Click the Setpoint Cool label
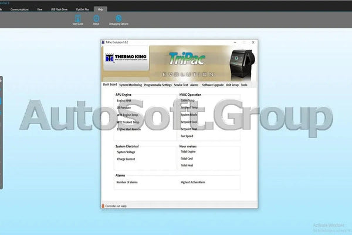Screen dimensions: 352x235 189,122
